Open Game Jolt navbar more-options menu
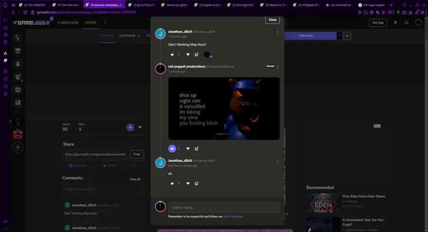 [105, 23]
